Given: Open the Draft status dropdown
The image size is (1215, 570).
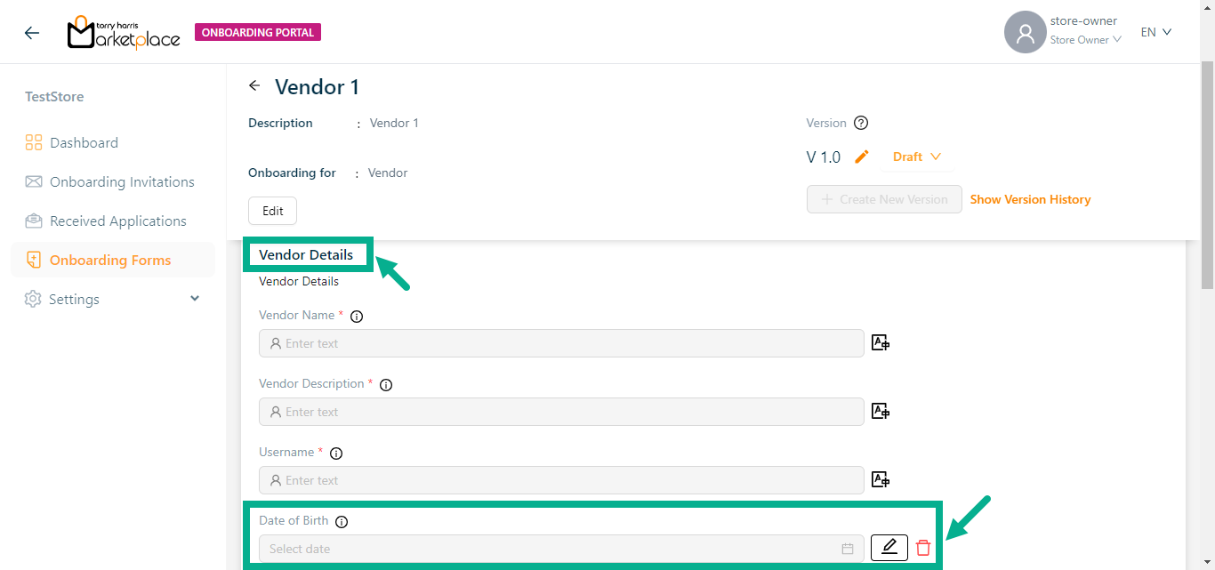Looking at the screenshot, I should [917, 157].
